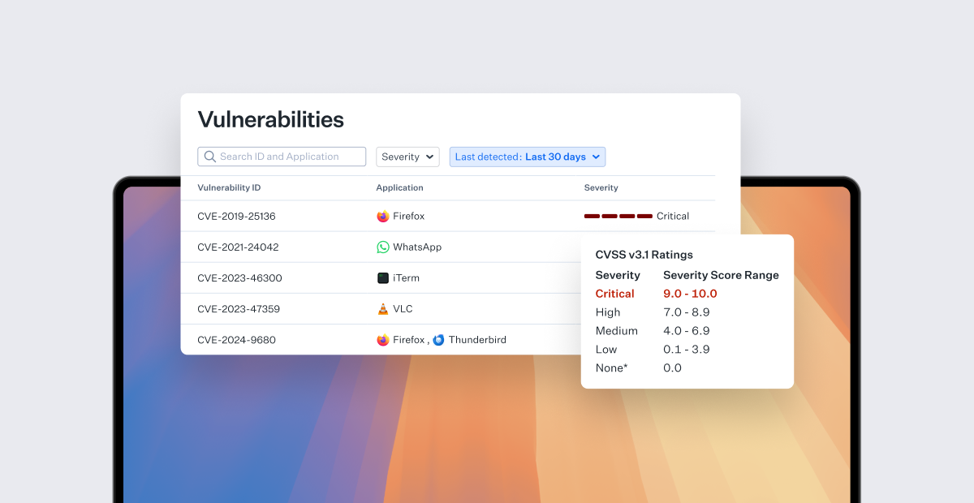Image resolution: width=974 pixels, height=503 pixels.
Task: Open the Severity filter dropdown
Action: [407, 157]
